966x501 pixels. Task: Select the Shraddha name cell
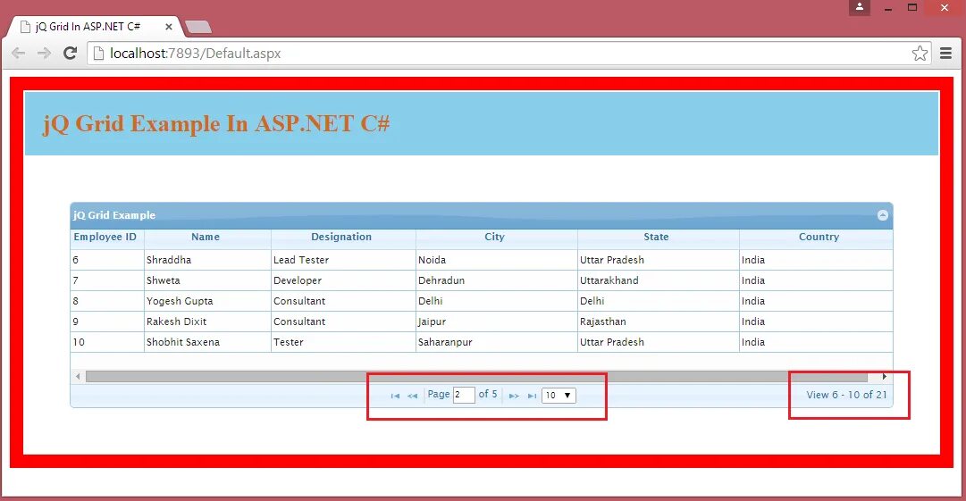click(x=207, y=260)
